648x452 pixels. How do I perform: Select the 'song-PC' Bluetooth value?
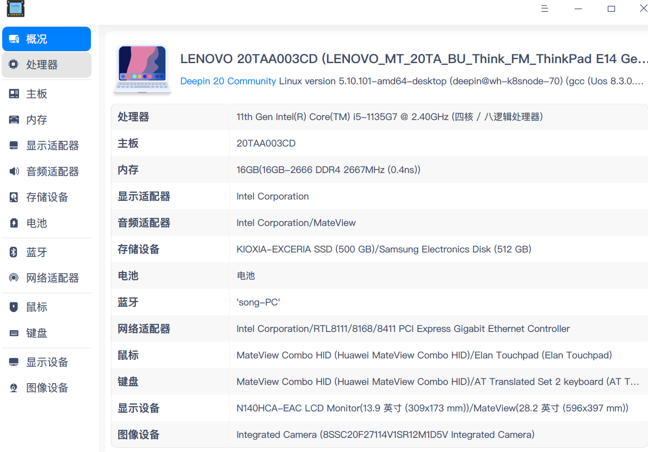click(258, 302)
